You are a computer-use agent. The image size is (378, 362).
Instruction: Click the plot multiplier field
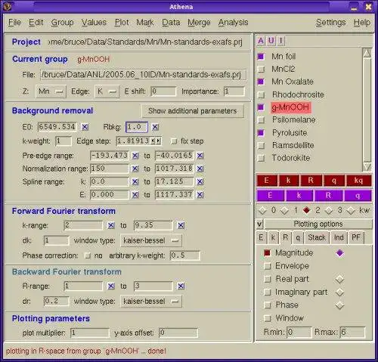(x=90, y=333)
